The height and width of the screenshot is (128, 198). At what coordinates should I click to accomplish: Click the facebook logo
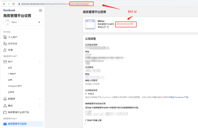9,10
